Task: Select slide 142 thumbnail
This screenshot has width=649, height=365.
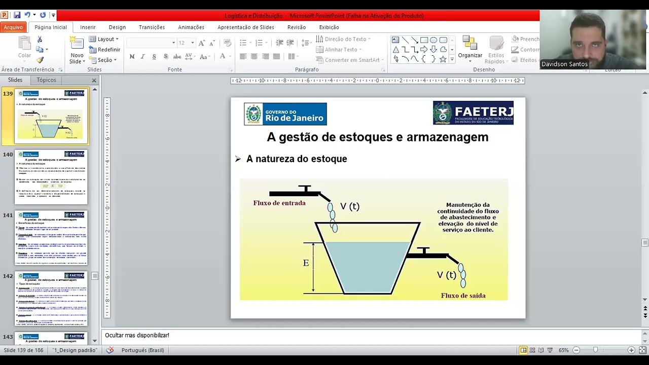Action: click(51, 299)
